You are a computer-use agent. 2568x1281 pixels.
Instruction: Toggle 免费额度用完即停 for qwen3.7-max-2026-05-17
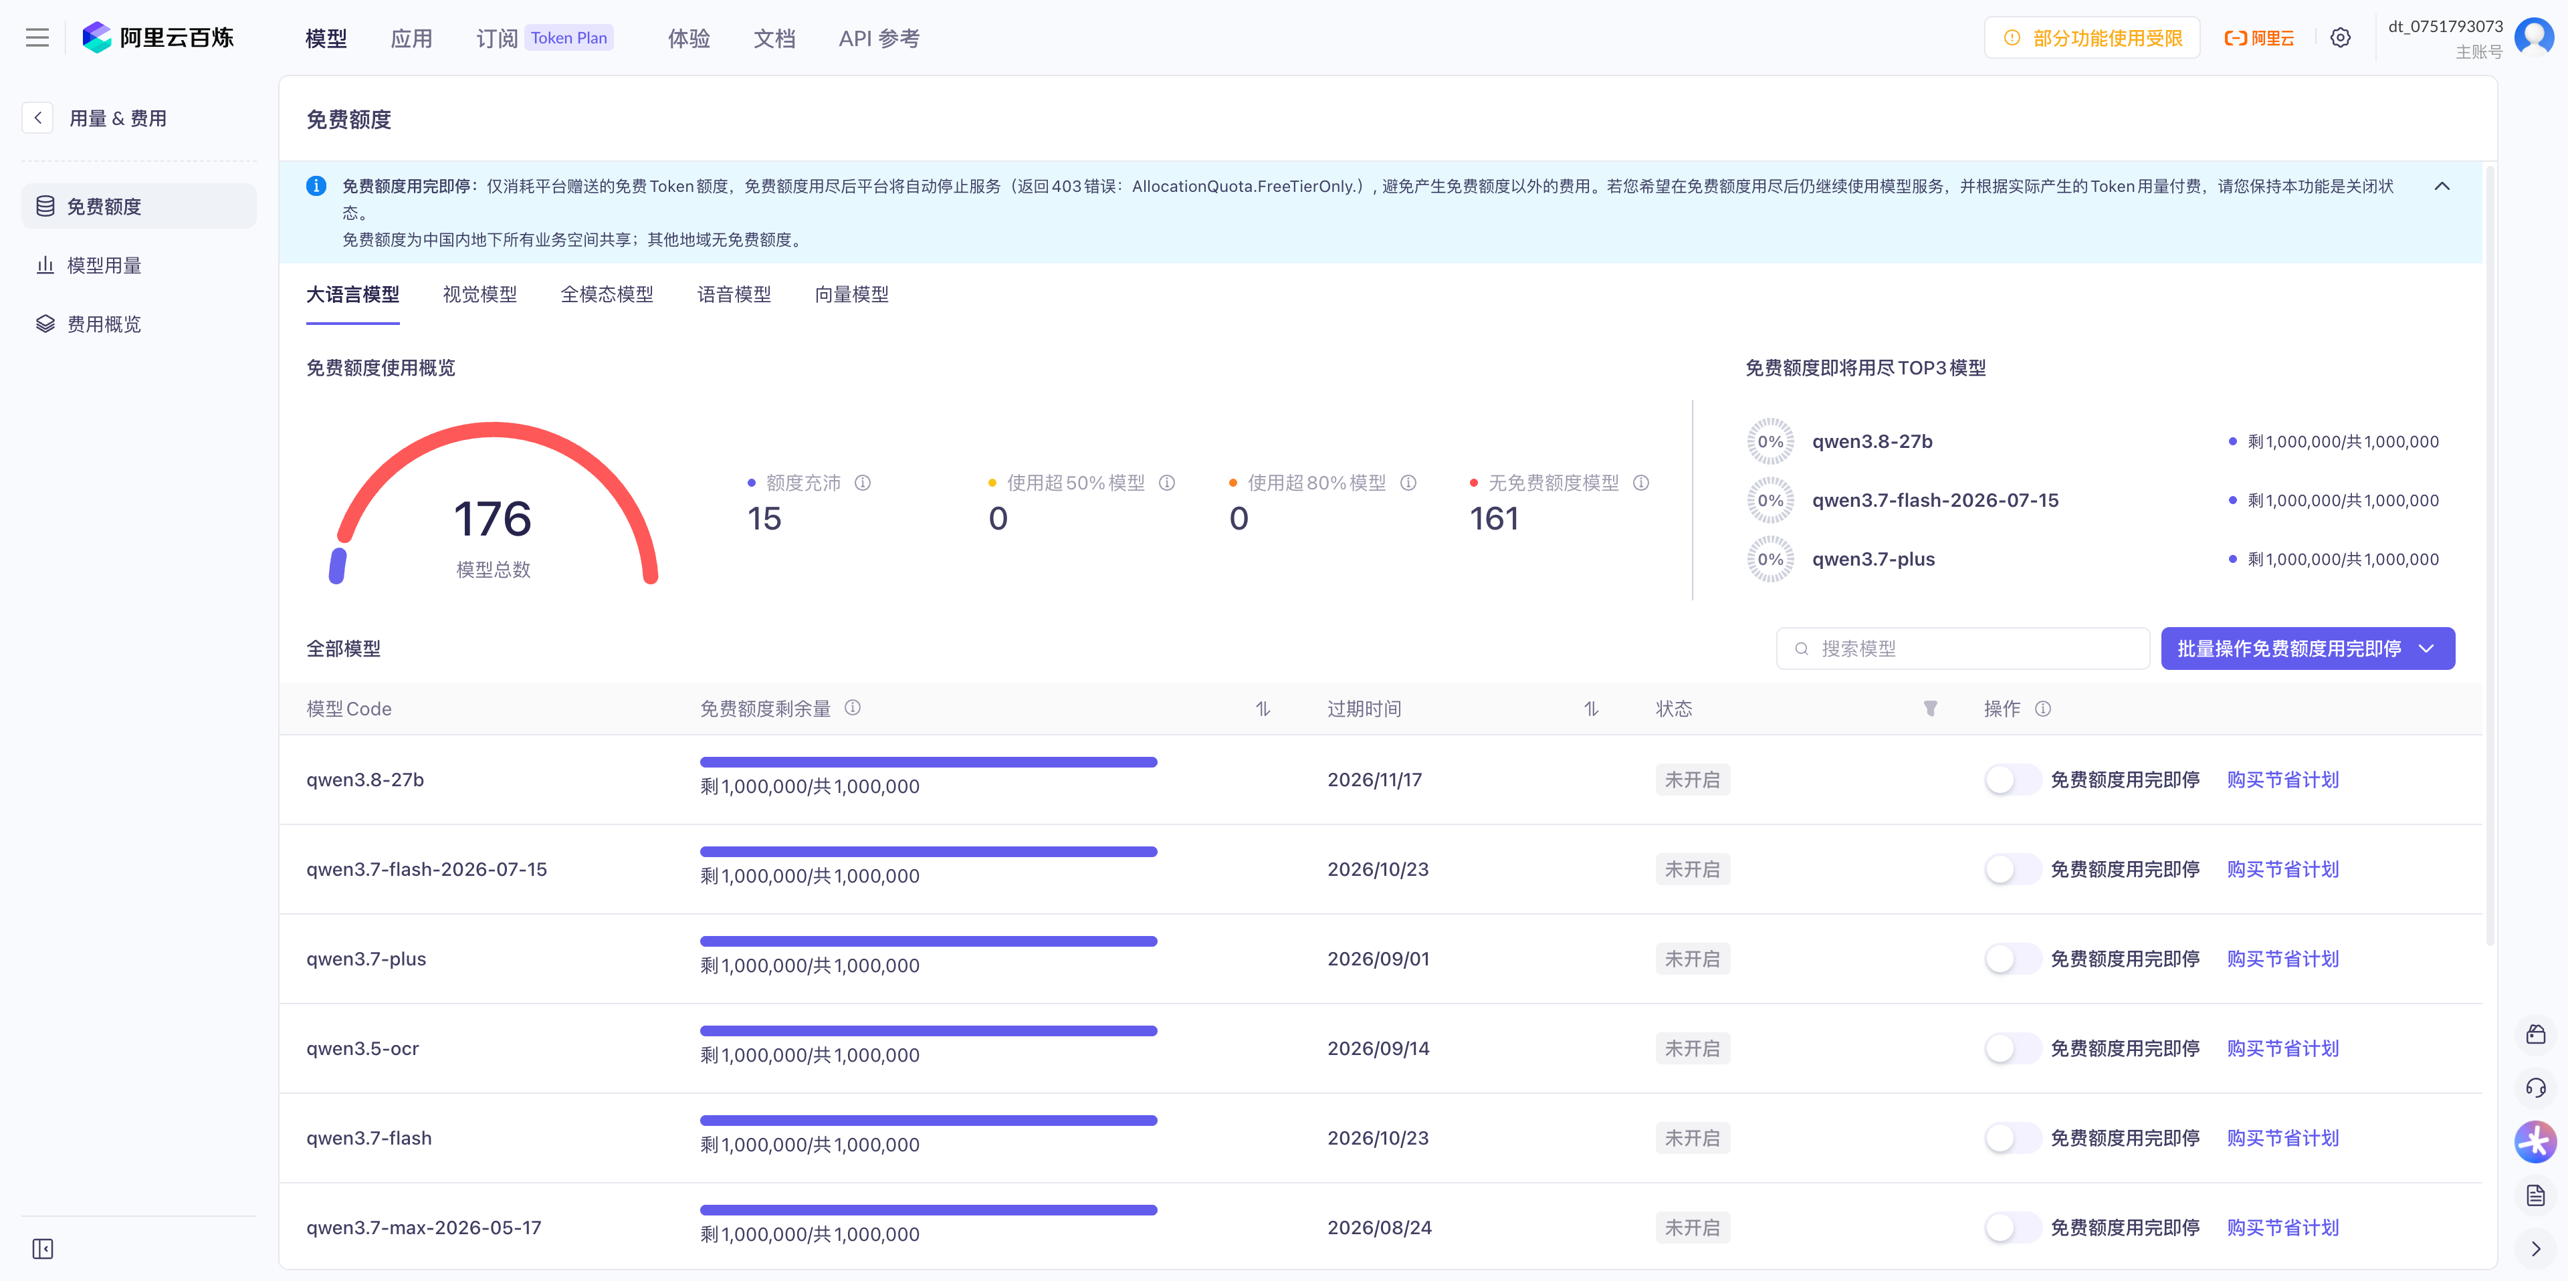(2012, 1228)
